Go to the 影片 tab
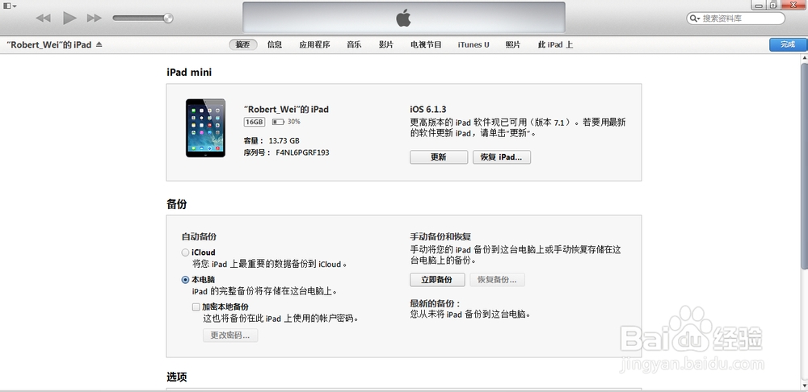808x392 pixels. (386, 44)
